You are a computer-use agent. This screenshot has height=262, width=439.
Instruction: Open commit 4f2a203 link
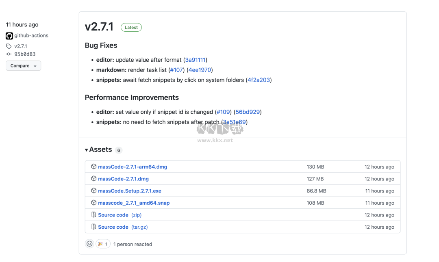coord(259,80)
